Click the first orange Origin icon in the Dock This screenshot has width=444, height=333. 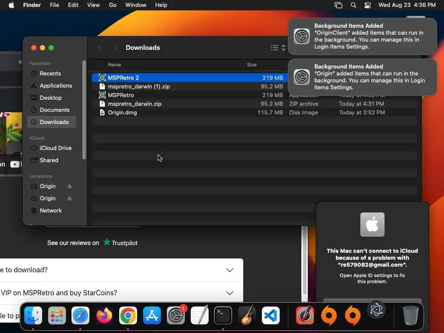tap(329, 315)
